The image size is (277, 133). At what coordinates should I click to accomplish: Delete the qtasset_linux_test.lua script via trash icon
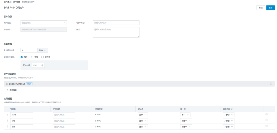coord(271,84)
